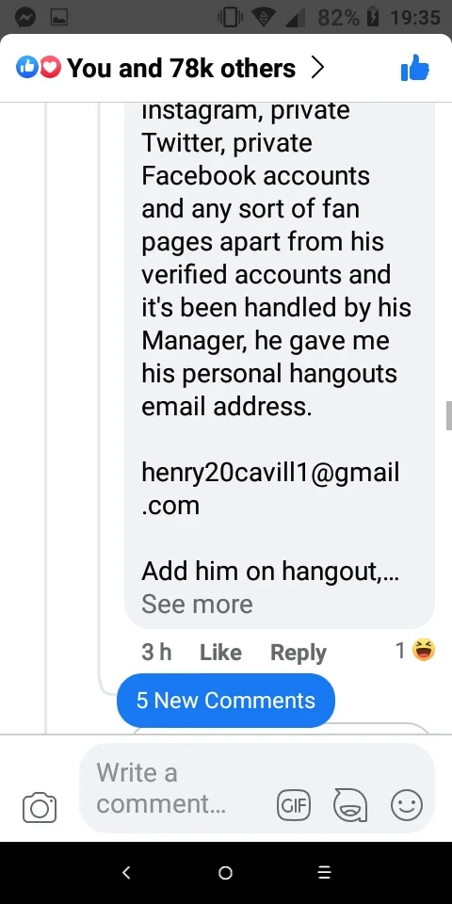Expand the chevron next to 78k others
The height and width of the screenshot is (904, 452).
(317, 68)
